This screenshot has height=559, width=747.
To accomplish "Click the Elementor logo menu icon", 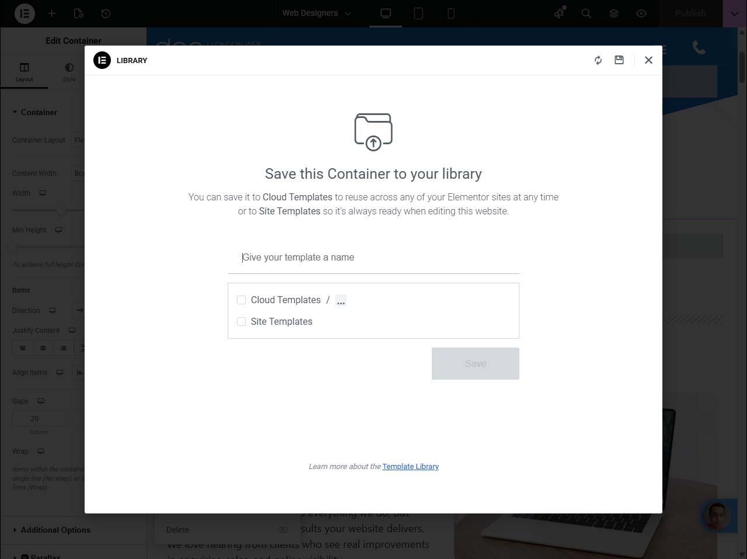I will tap(25, 13).
